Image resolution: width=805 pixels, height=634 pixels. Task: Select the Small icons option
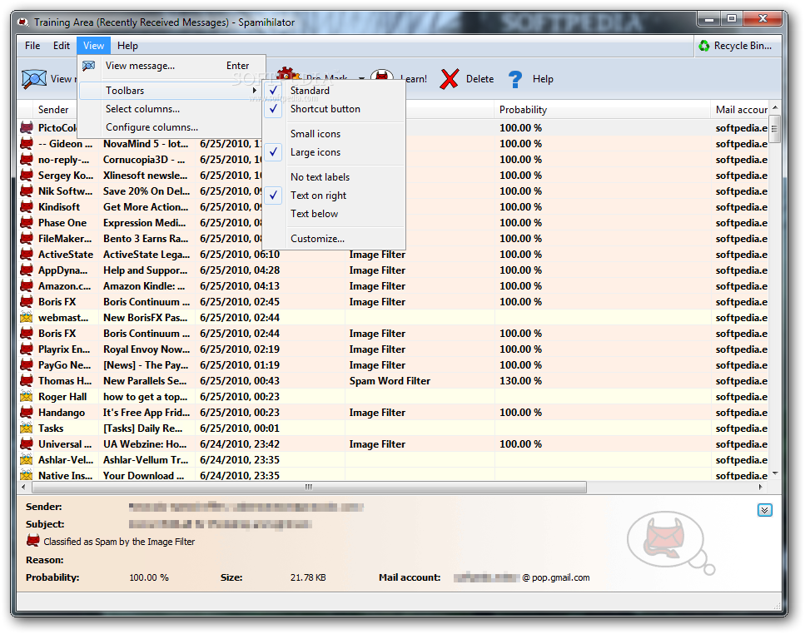point(334,133)
